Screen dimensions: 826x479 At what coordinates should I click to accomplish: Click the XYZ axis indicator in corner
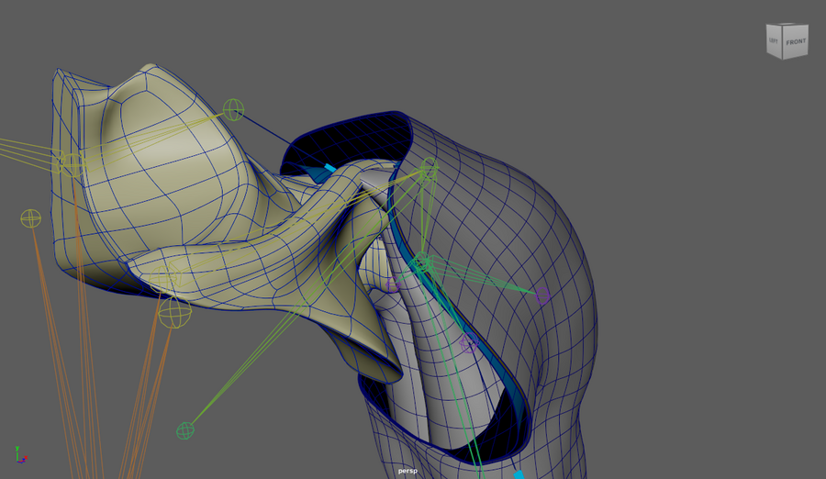tap(20, 454)
